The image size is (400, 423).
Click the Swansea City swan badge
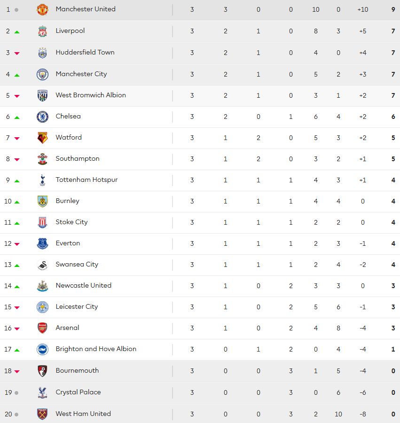pyautogui.click(x=42, y=265)
